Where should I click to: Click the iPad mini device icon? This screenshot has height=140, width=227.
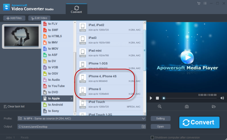point(83,53)
